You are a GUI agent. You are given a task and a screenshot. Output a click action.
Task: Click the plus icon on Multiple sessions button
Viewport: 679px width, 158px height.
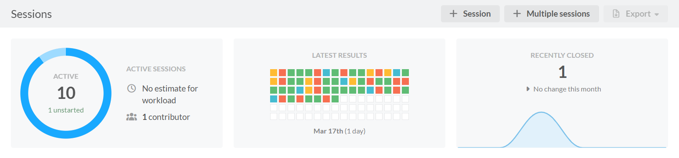click(517, 14)
